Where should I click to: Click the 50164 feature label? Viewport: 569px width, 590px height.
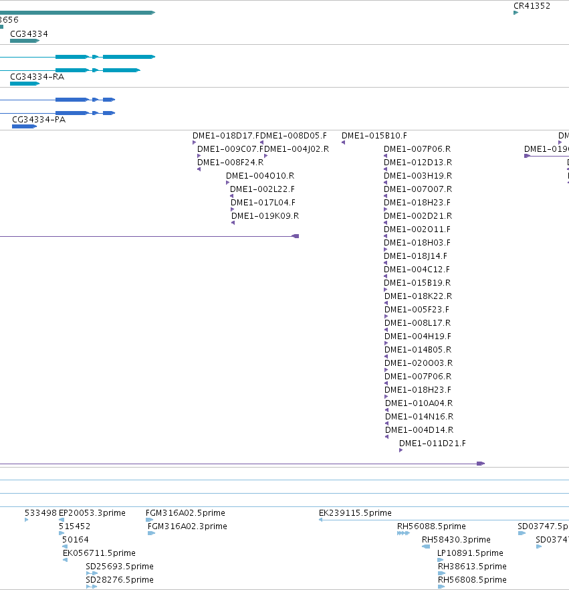(75, 540)
